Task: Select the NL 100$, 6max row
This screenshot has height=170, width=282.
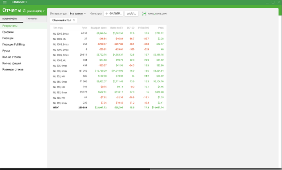Action: point(108,55)
